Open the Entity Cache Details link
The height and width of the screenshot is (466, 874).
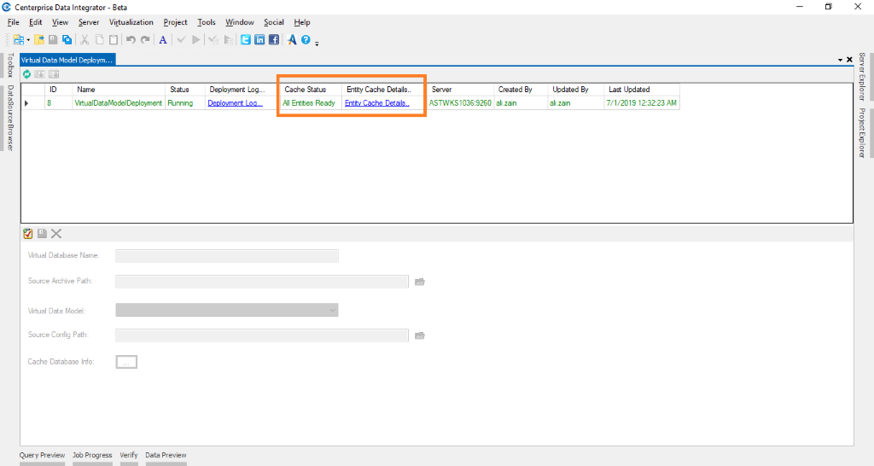(376, 102)
